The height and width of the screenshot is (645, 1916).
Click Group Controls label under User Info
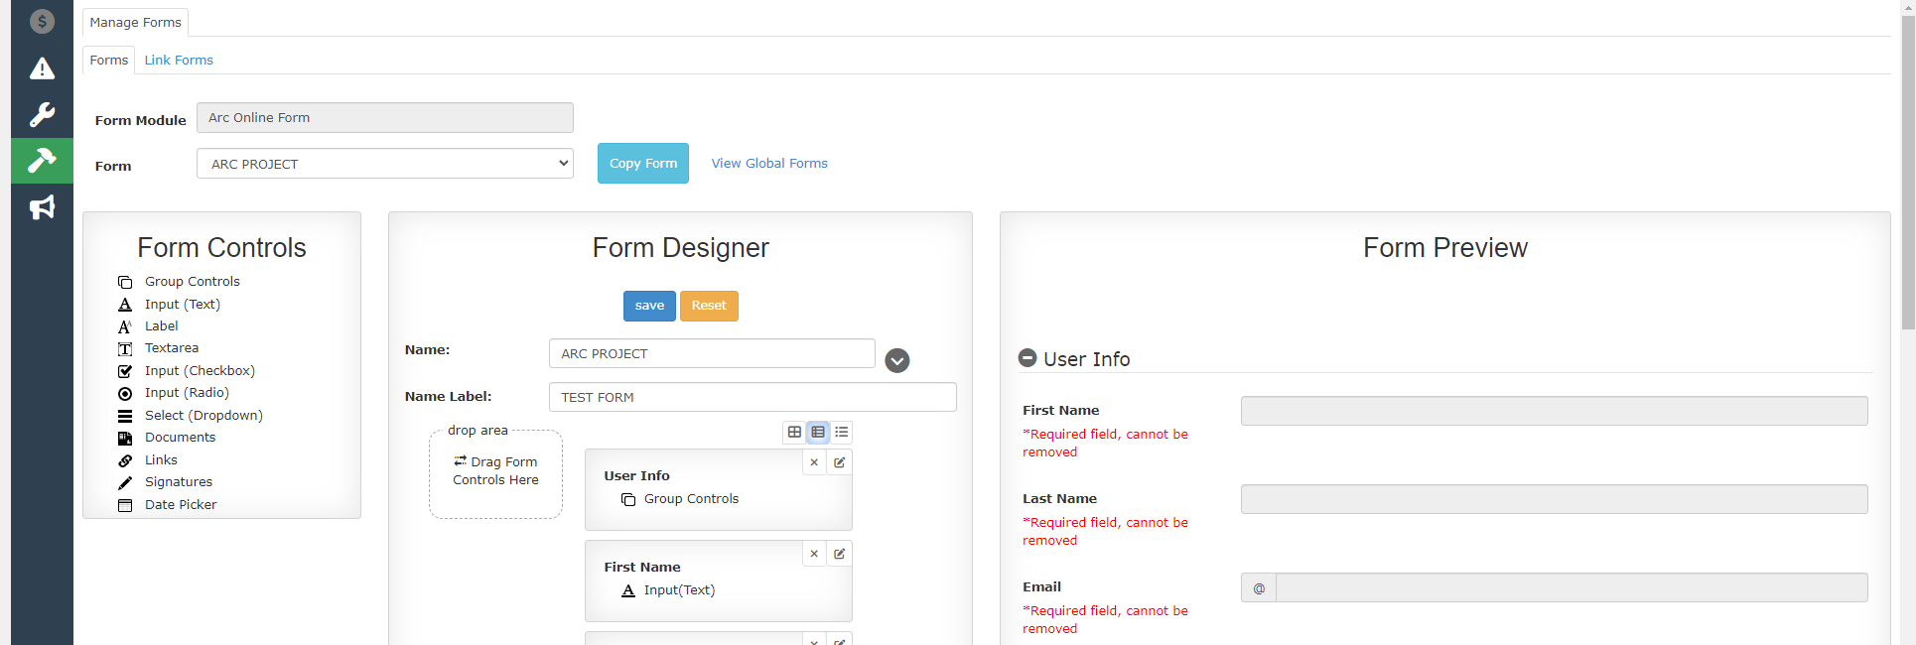coord(691,499)
